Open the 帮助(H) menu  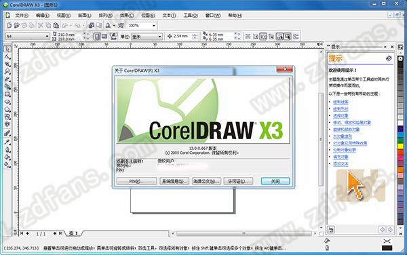tap(235, 16)
